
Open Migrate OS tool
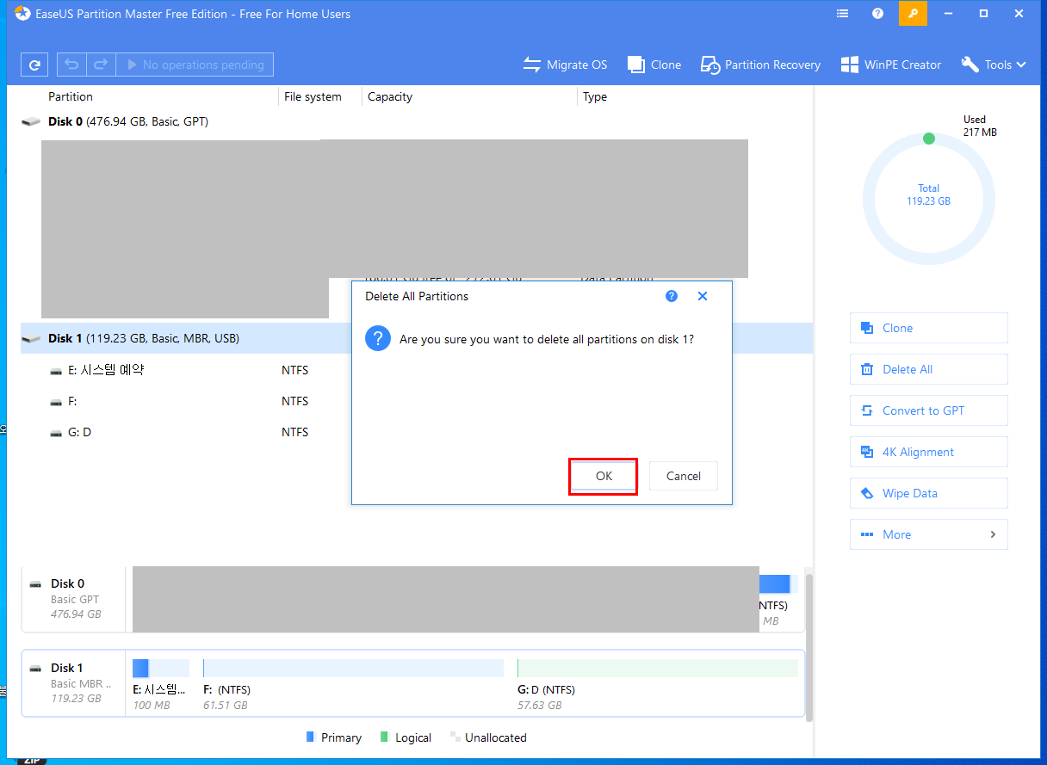[x=565, y=65]
